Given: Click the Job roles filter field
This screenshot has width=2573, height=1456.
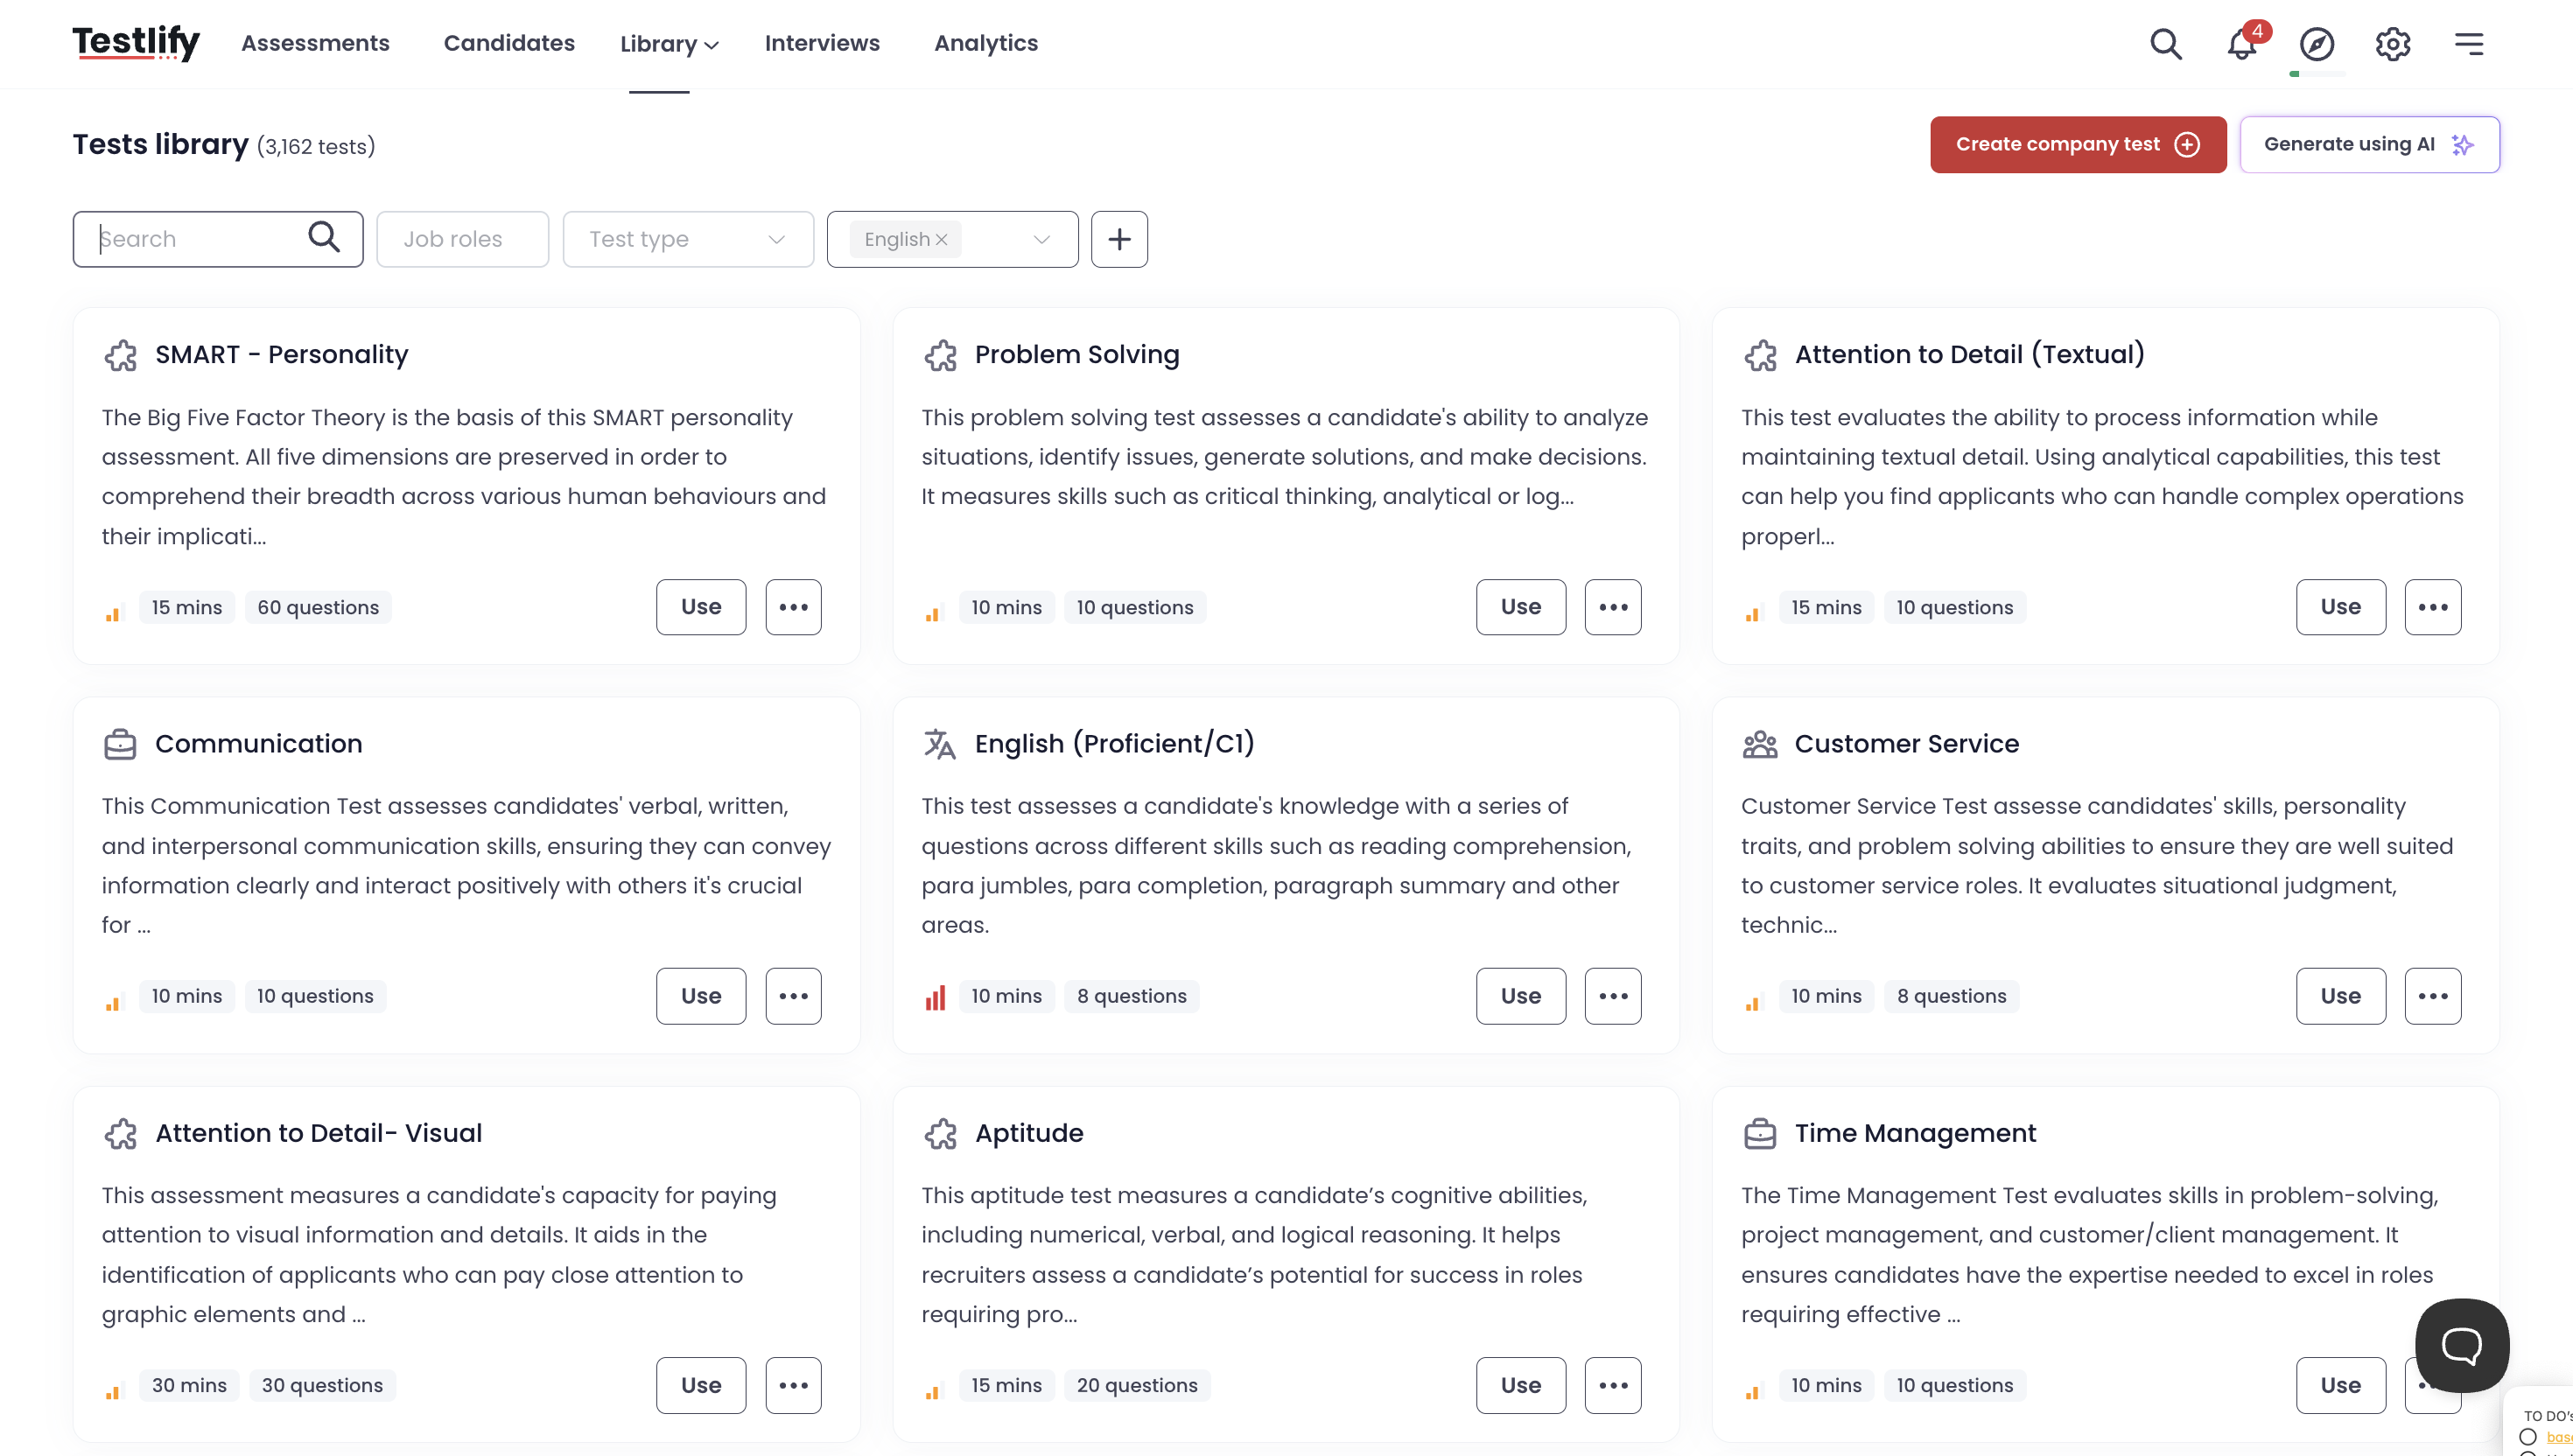Looking at the screenshot, I should click(462, 239).
